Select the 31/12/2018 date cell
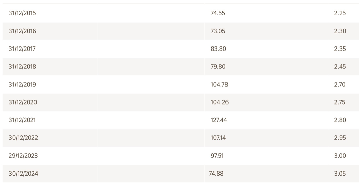 (x=22, y=67)
